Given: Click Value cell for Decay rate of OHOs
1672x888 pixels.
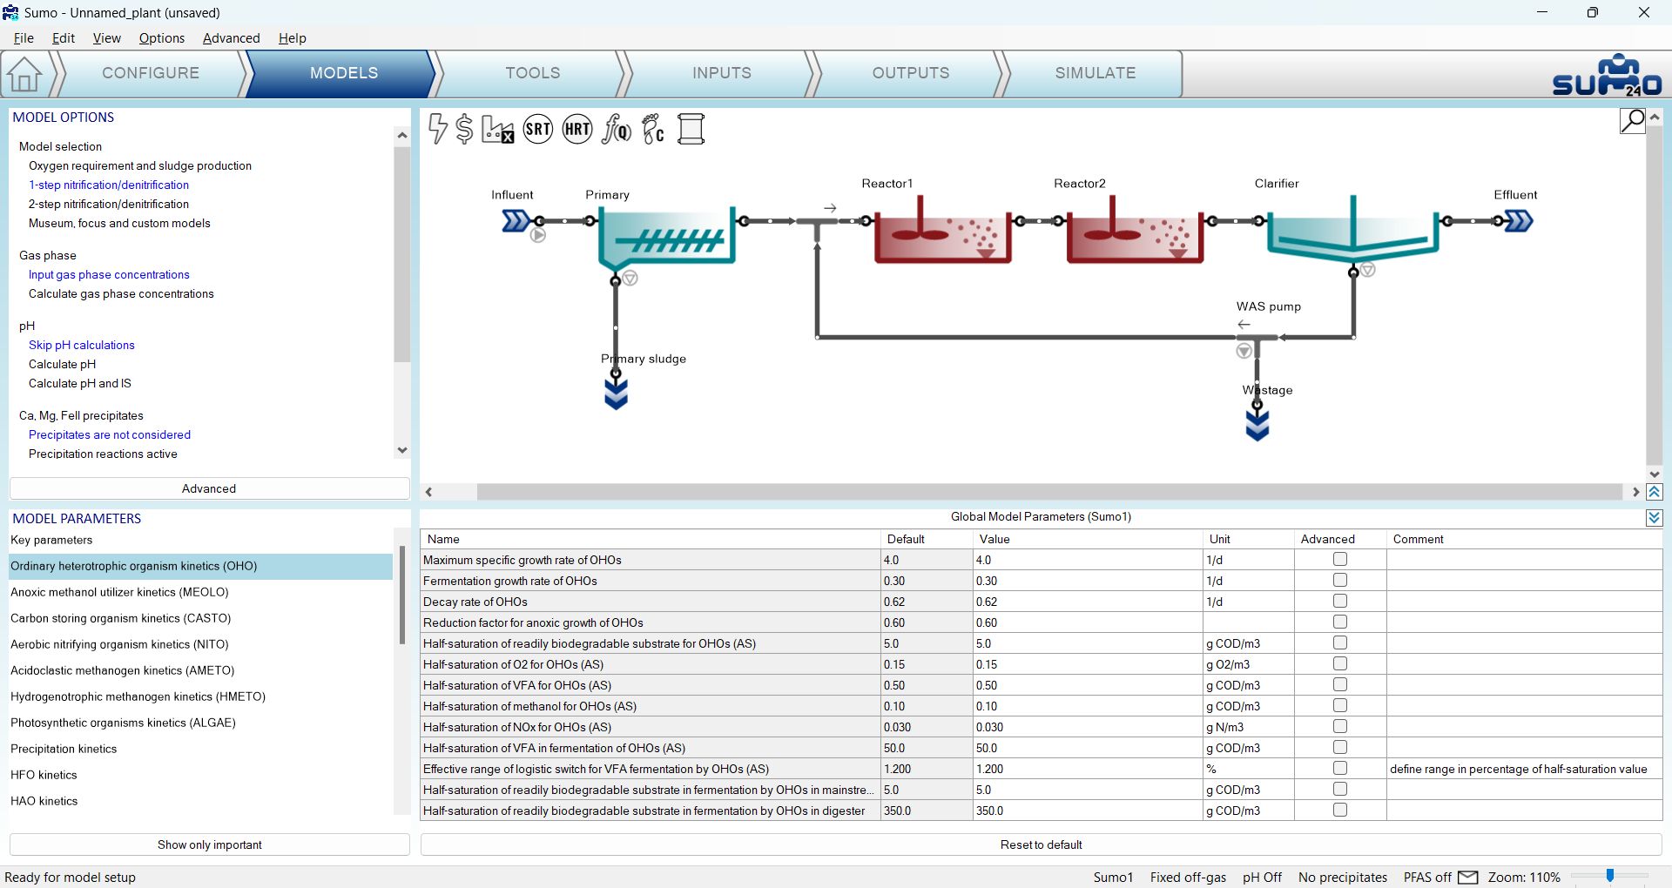Looking at the screenshot, I should coord(1088,602).
